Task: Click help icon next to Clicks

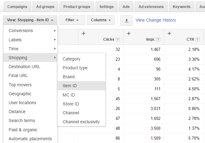Action: [117, 39]
